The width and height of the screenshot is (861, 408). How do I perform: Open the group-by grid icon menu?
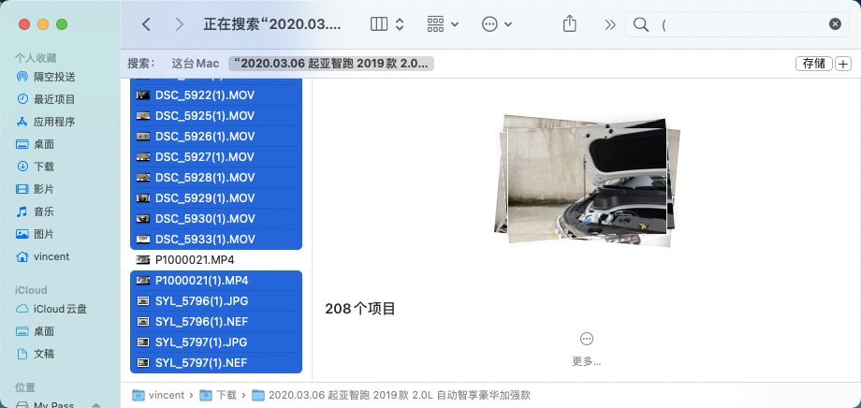(443, 24)
